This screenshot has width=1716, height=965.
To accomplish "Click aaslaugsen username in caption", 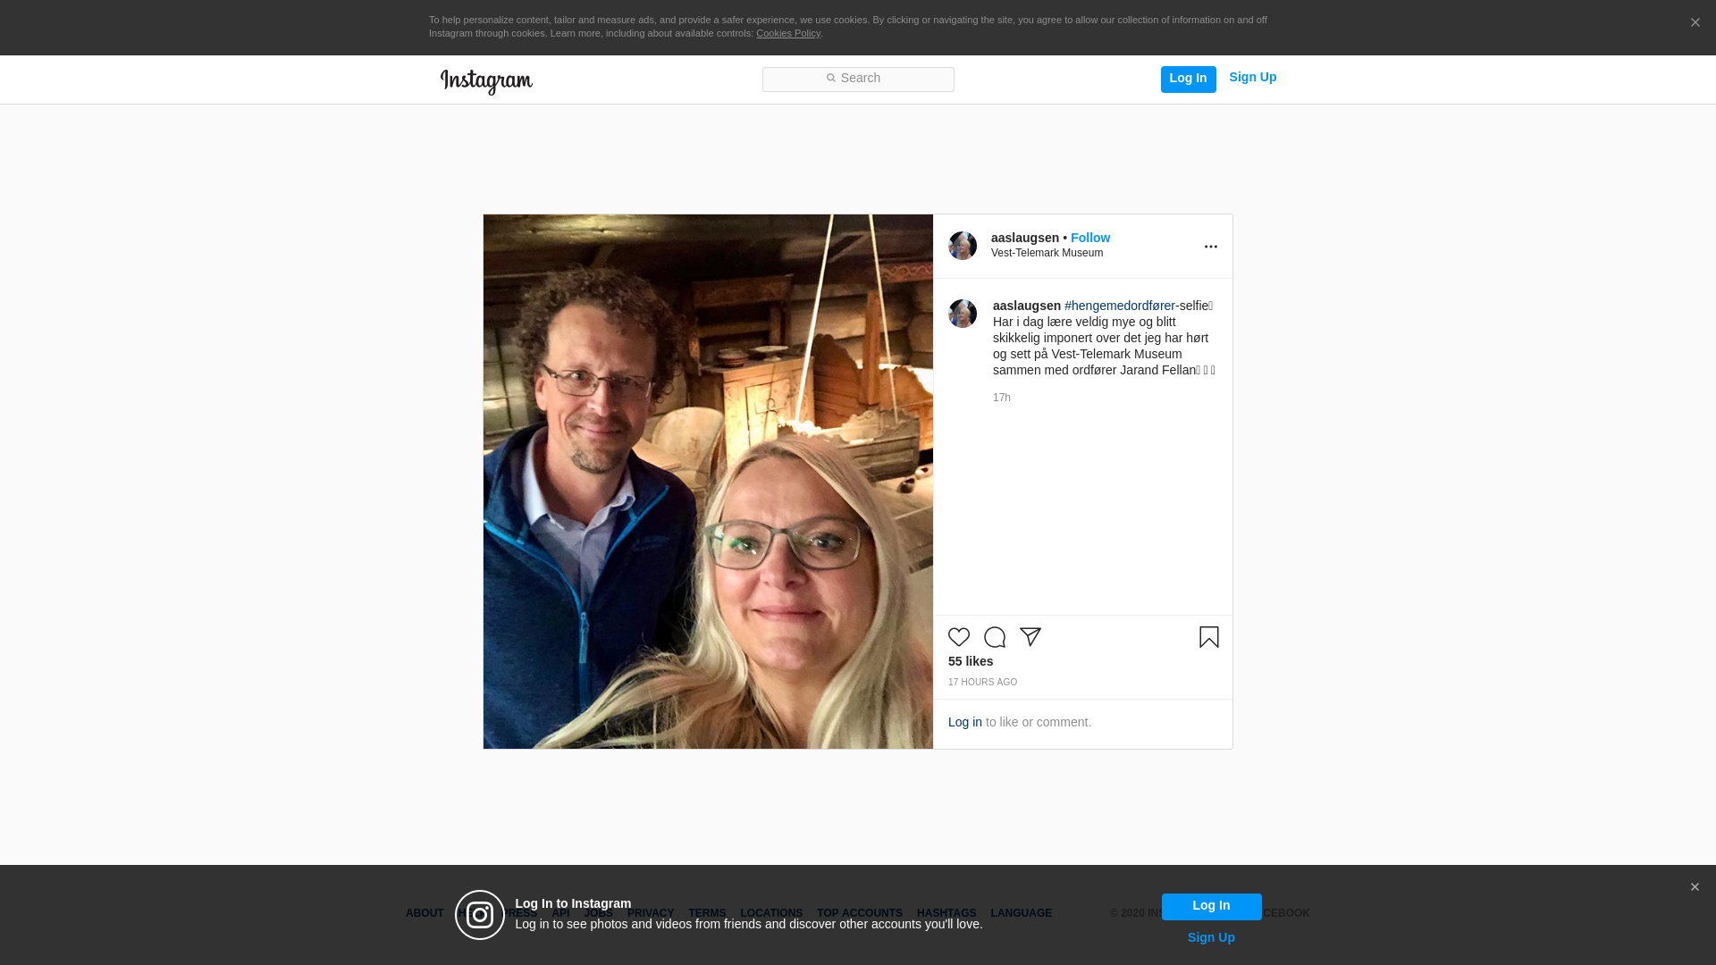I will click(x=1026, y=306).
